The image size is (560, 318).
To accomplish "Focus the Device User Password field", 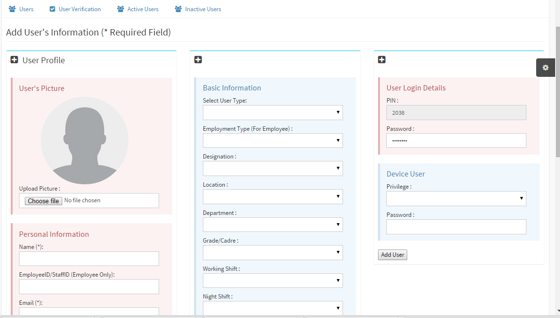I will [x=456, y=227].
